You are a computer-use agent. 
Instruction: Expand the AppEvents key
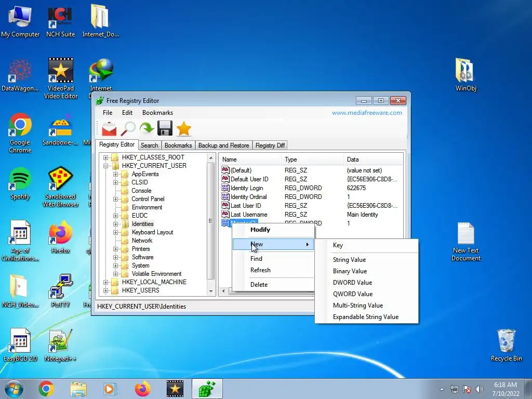tap(116, 175)
